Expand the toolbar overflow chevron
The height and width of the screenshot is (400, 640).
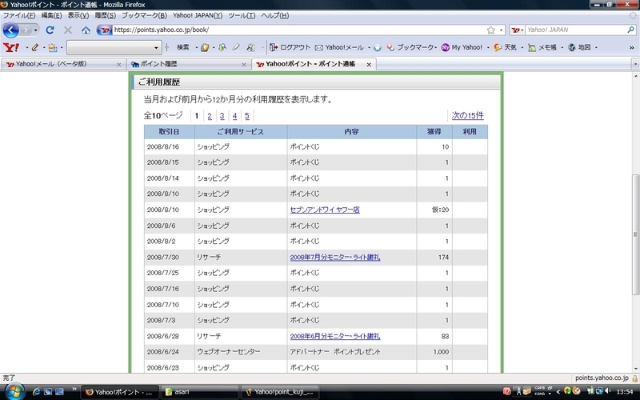(x=632, y=48)
